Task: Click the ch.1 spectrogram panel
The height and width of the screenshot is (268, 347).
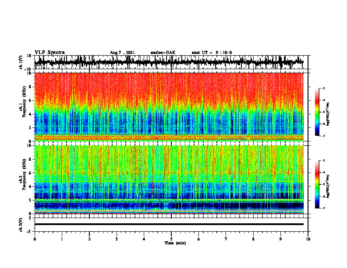Action: coord(171,107)
